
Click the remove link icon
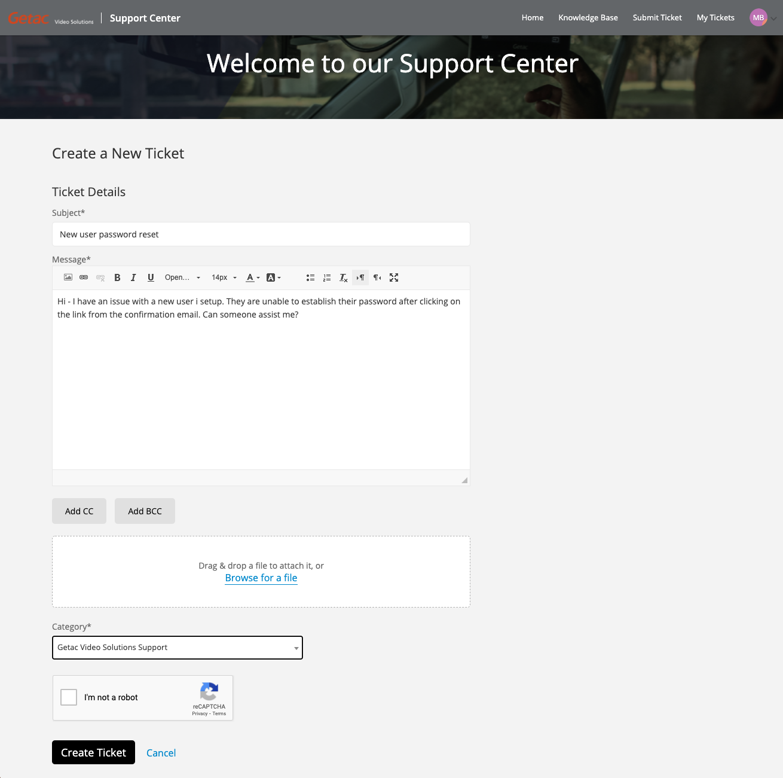[100, 277]
